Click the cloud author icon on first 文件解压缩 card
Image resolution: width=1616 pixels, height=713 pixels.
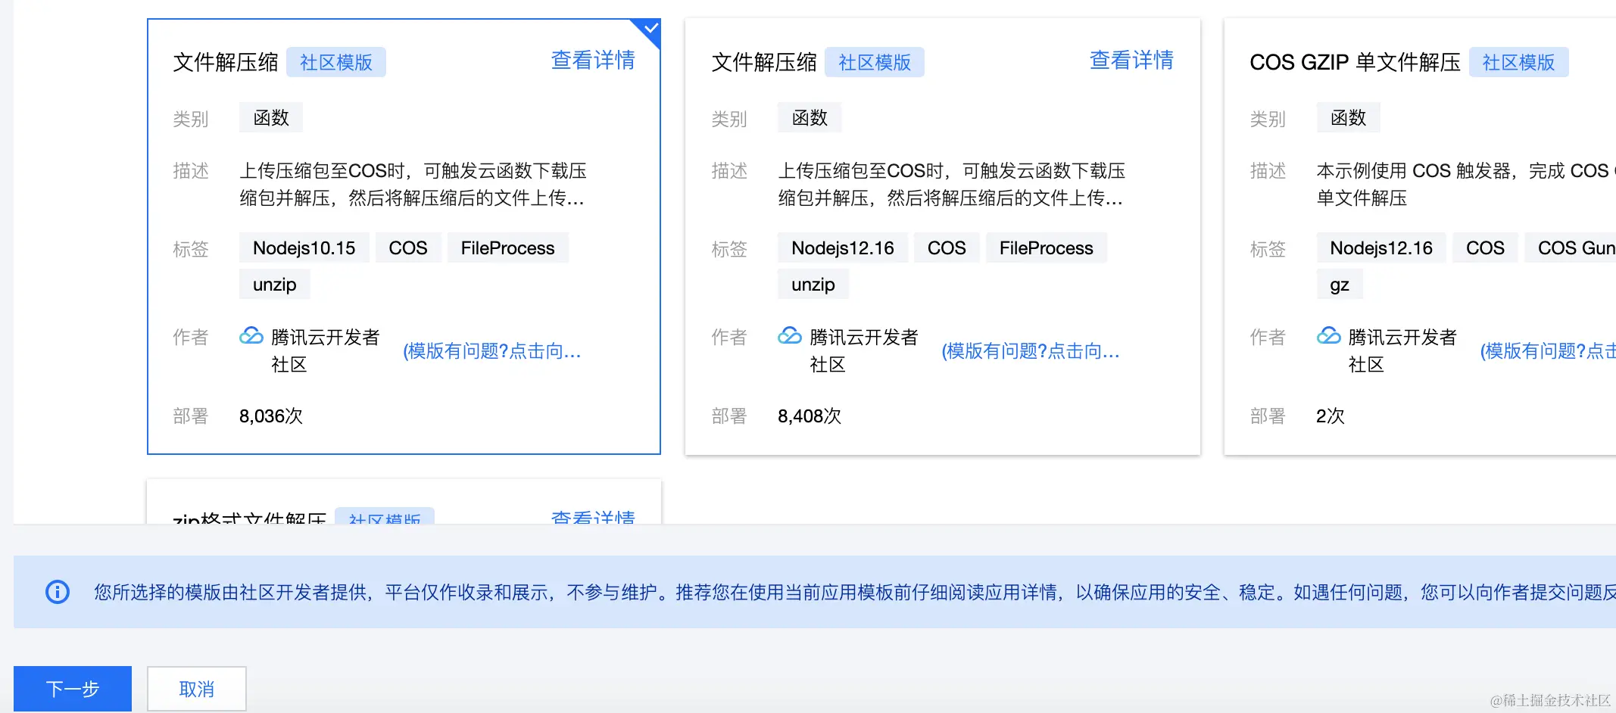click(251, 336)
